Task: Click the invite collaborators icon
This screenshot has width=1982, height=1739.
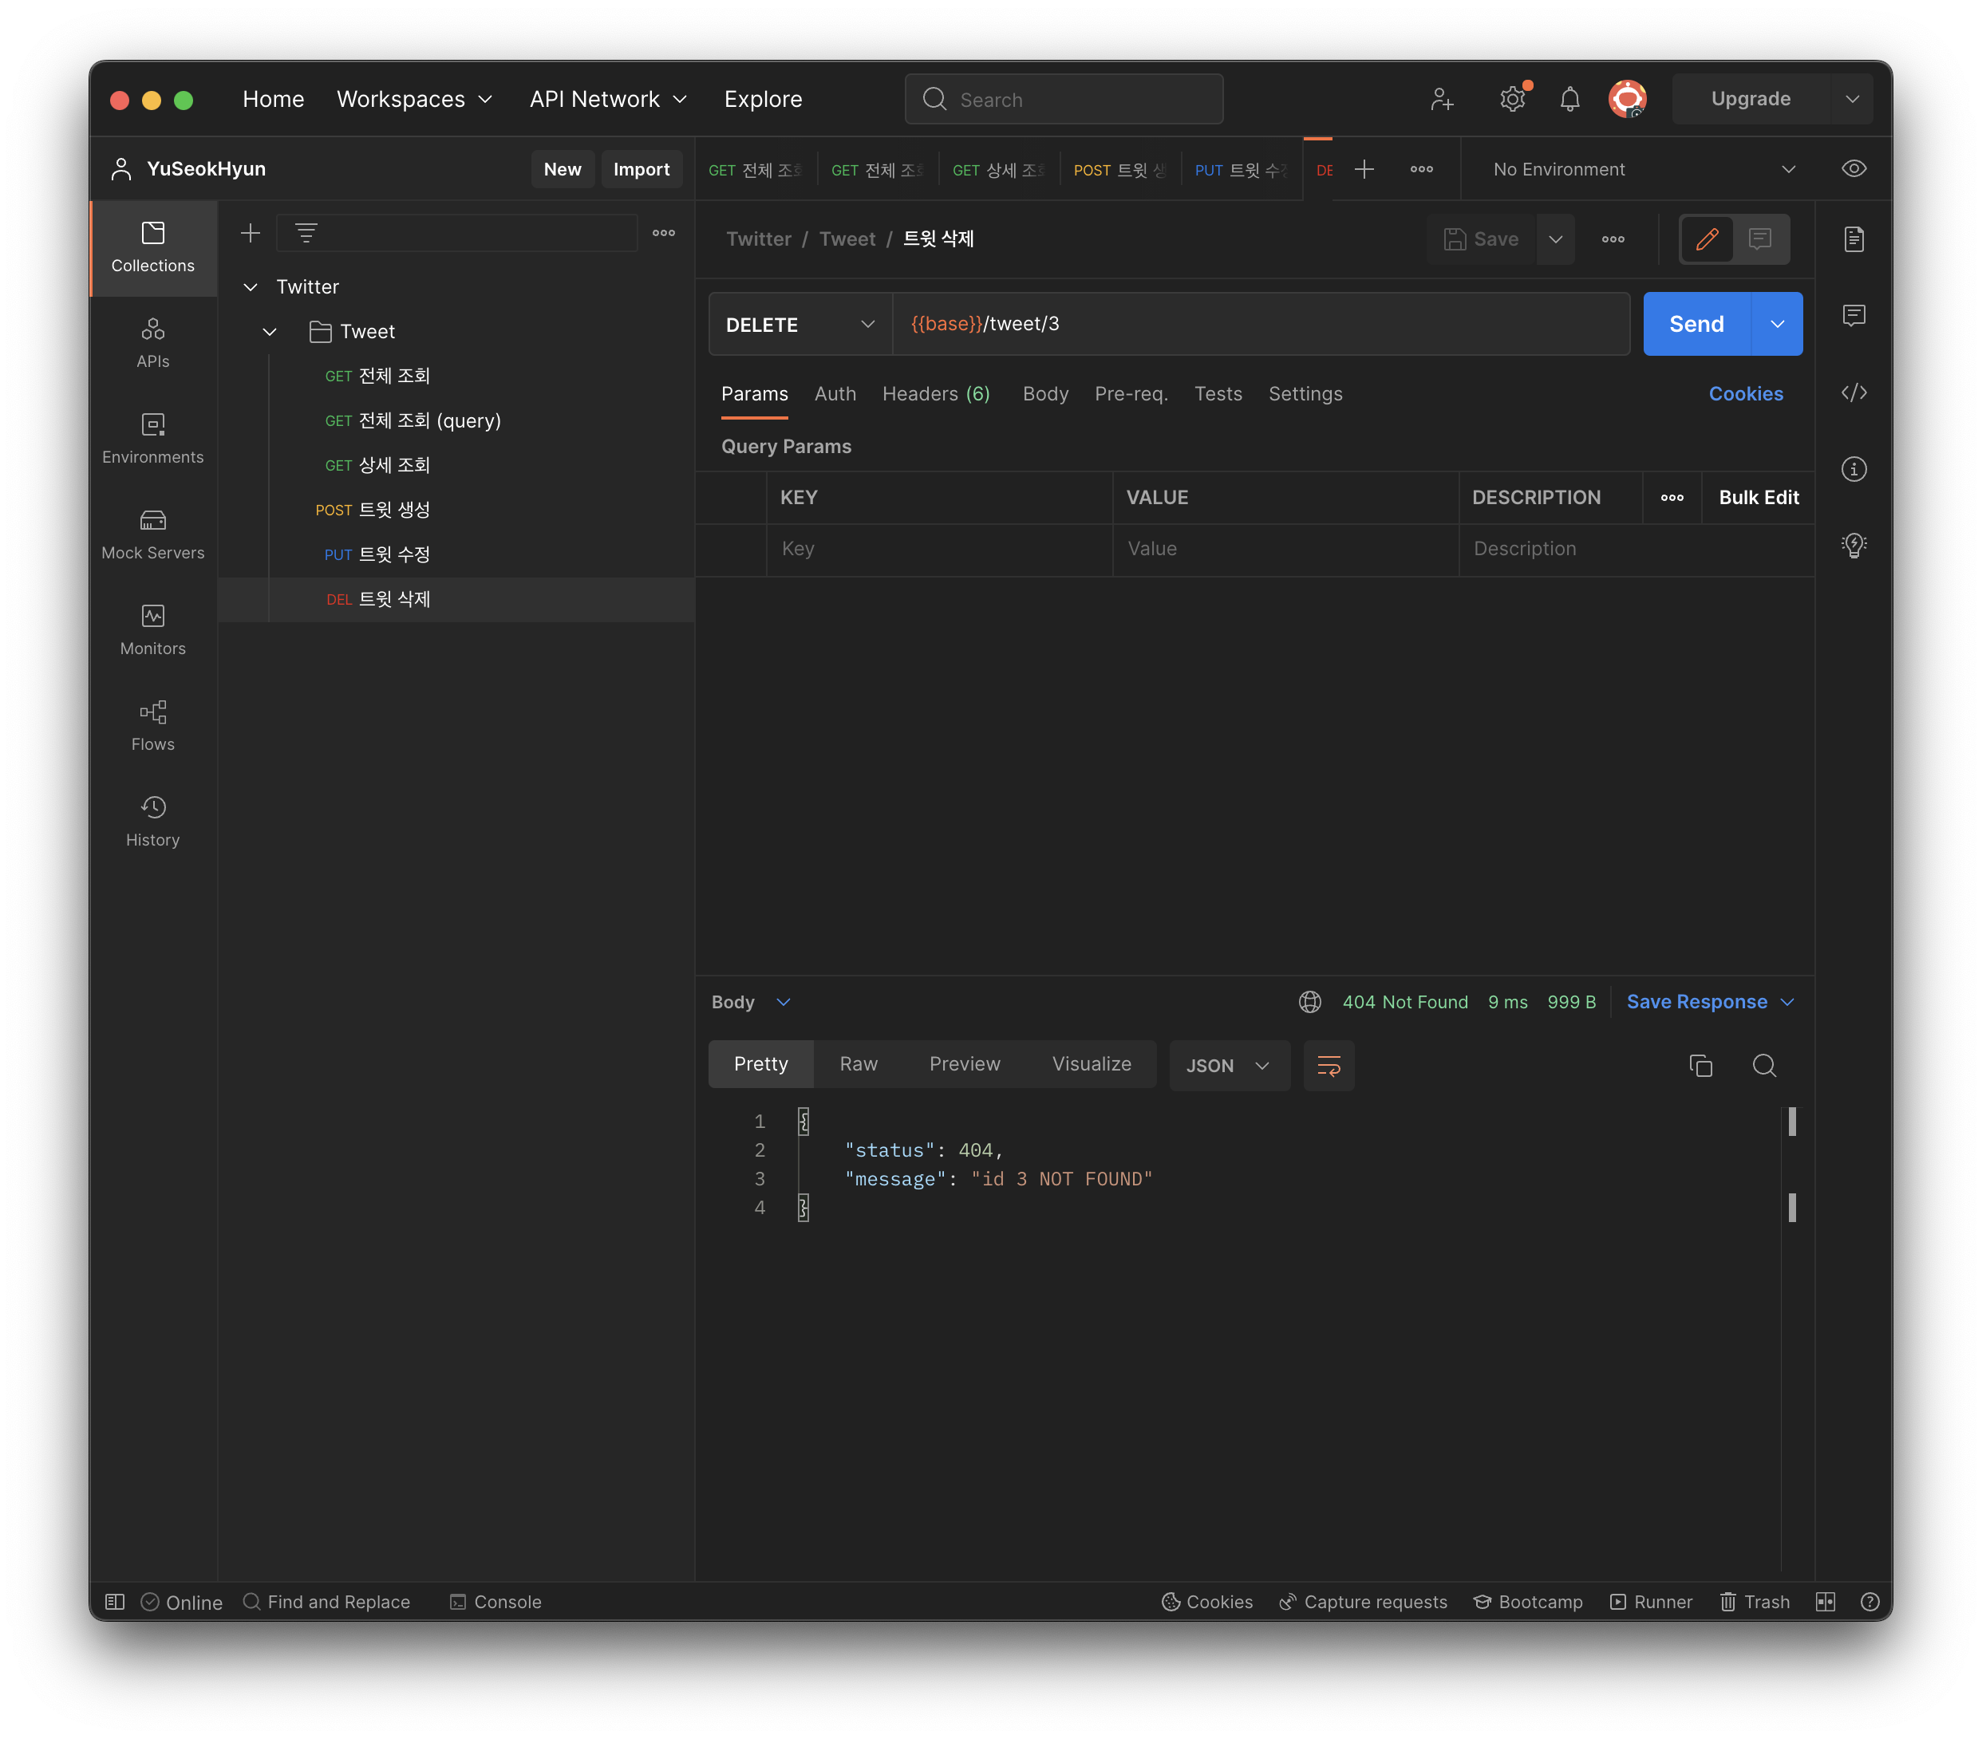Action: [x=1441, y=99]
